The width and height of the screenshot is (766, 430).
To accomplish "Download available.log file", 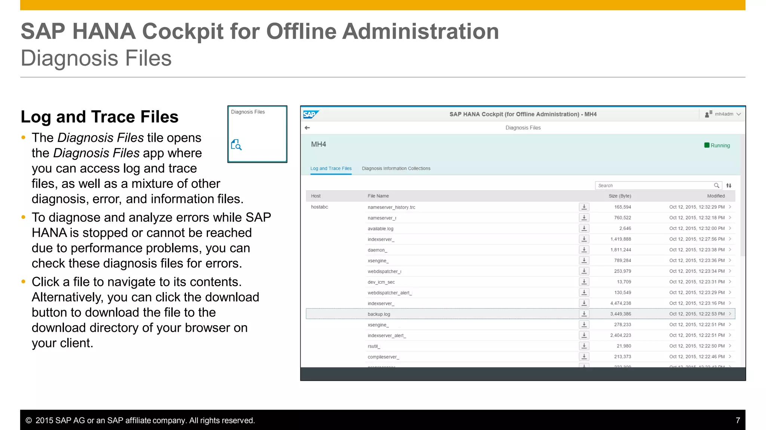I will tap(584, 228).
